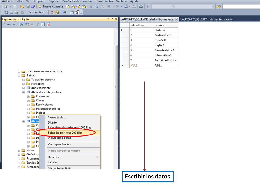Open the Cambiar tipo dropdown
This screenshot has height=195, width=260.
[36, 12]
